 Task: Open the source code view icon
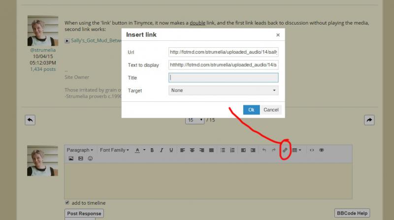coord(312,150)
